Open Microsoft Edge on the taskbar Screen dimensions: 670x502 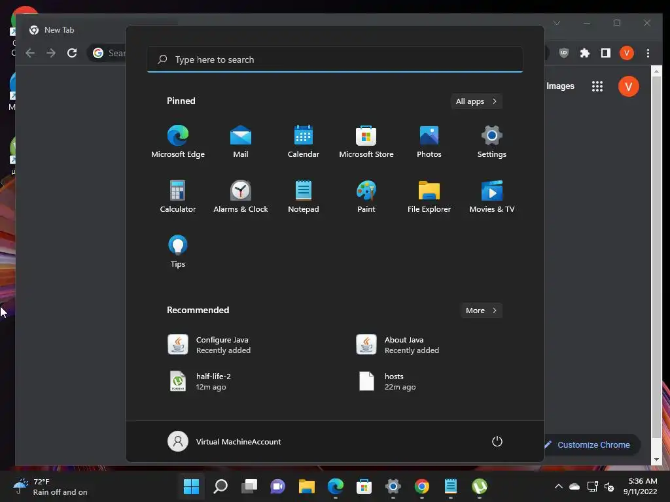tap(336, 486)
